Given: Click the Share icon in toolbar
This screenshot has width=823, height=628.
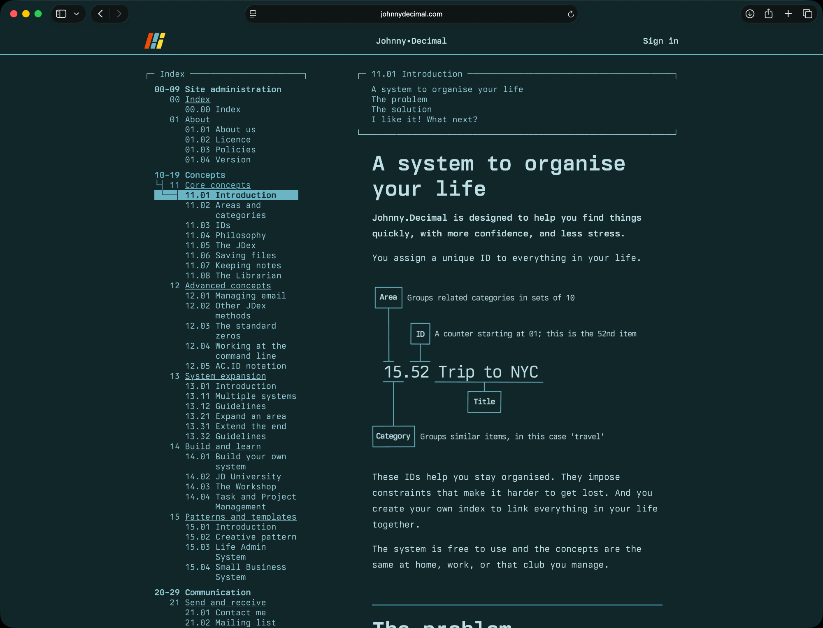Looking at the screenshot, I should click(x=769, y=14).
